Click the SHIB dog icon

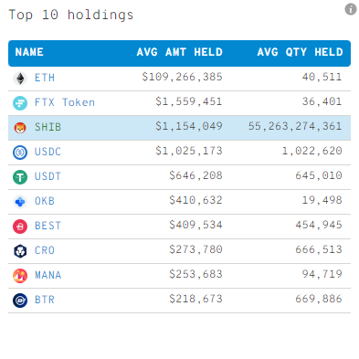[x=20, y=128]
